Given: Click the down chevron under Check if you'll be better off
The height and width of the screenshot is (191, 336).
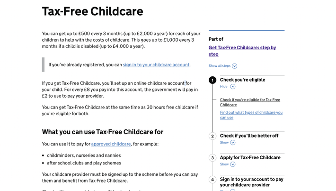Looking at the screenshot, I should pos(233,143).
